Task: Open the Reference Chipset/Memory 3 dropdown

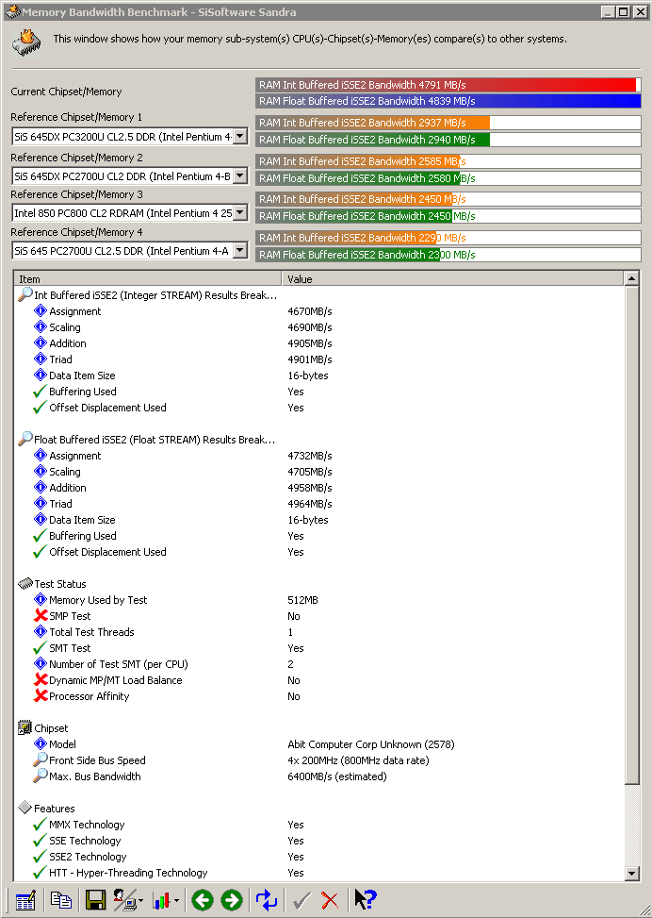Action: click(239, 213)
